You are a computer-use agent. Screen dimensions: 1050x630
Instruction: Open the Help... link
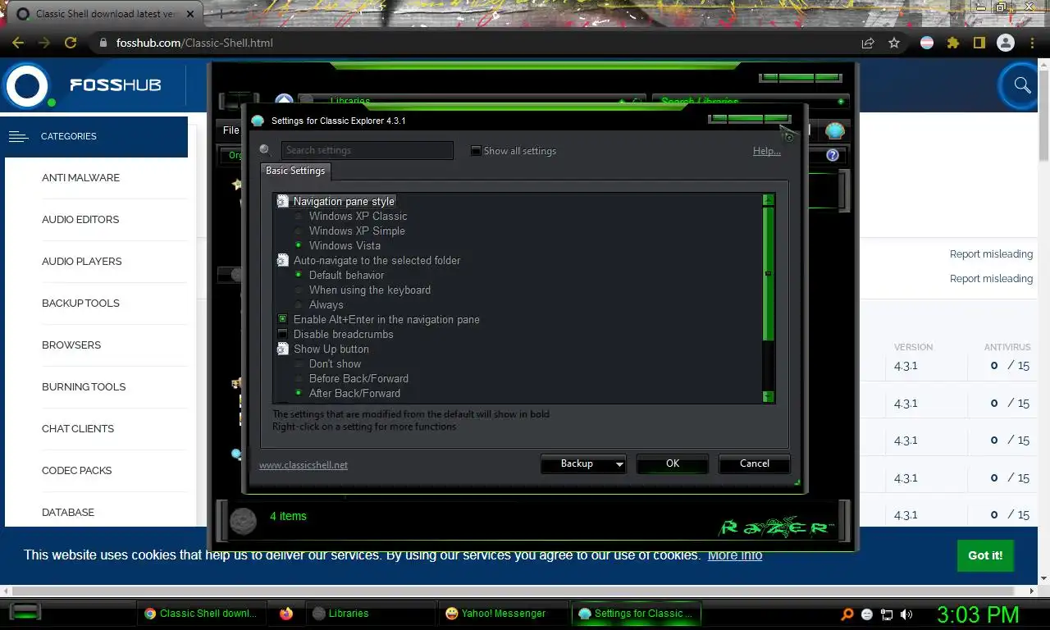[767, 151]
